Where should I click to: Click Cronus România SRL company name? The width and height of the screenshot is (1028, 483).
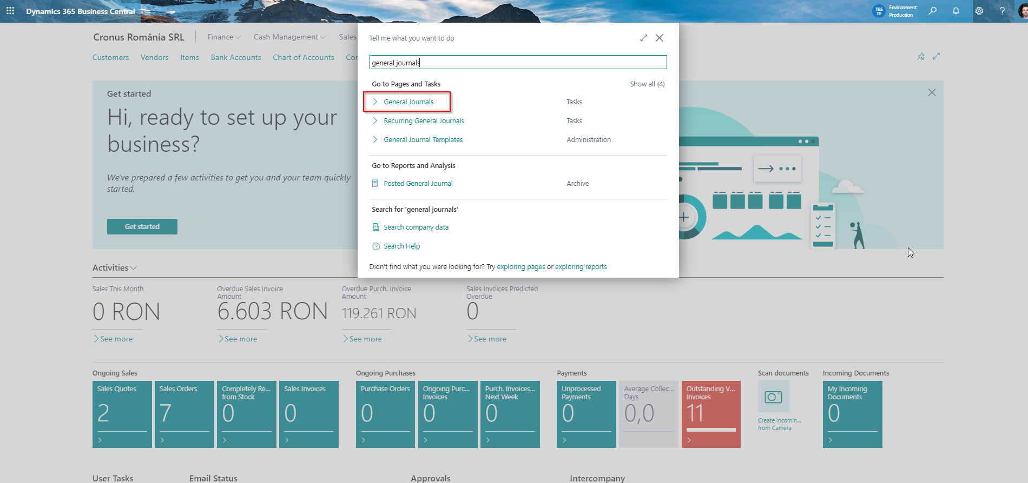coord(139,37)
